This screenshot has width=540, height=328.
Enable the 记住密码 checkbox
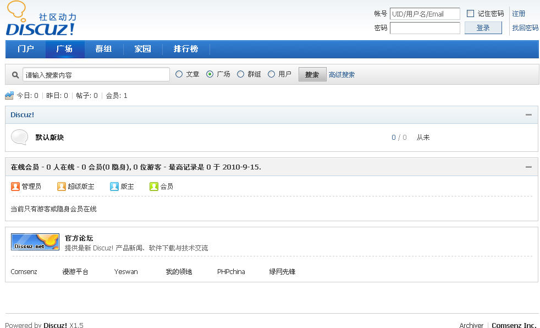pyautogui.click(x=470, y=14)
